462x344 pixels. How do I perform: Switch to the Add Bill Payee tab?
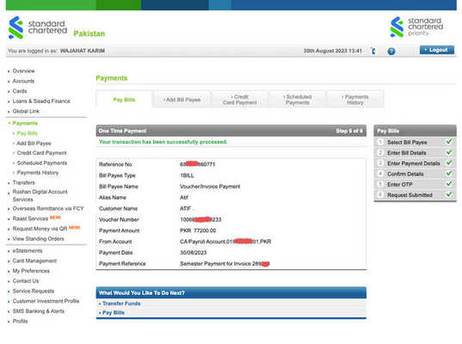click(182, 100)
